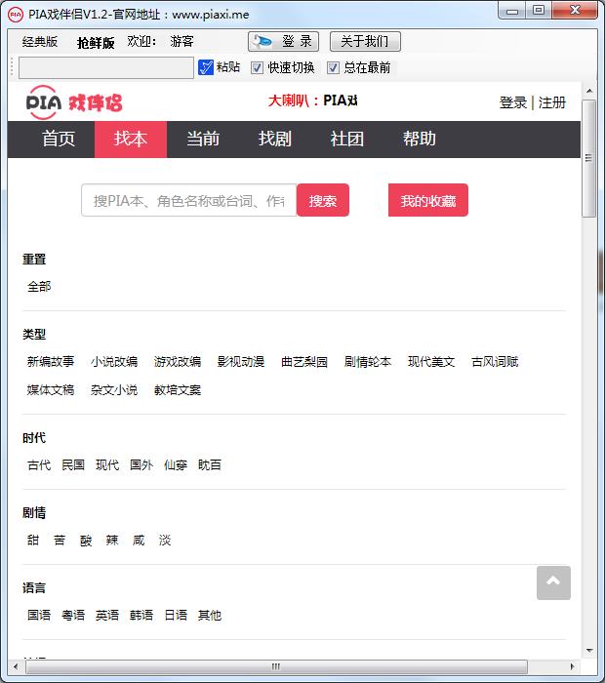
Task: Click the 登录 button with key icon
Action: [284, 41]
